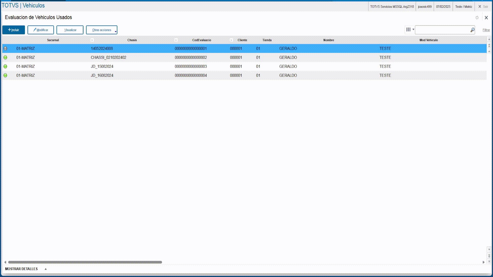
Task: Click status dot of JD_16082024 row
Action: click(5, 75)
